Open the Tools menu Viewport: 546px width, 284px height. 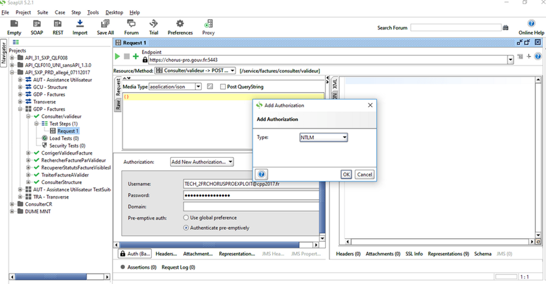(93, 12)
